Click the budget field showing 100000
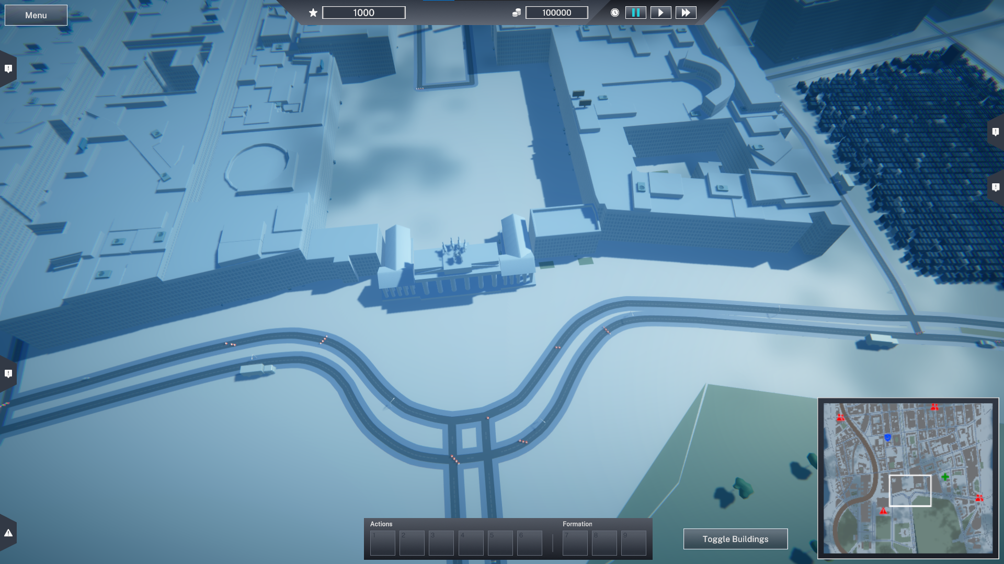Screen dimensions: 1004x564 556,13
